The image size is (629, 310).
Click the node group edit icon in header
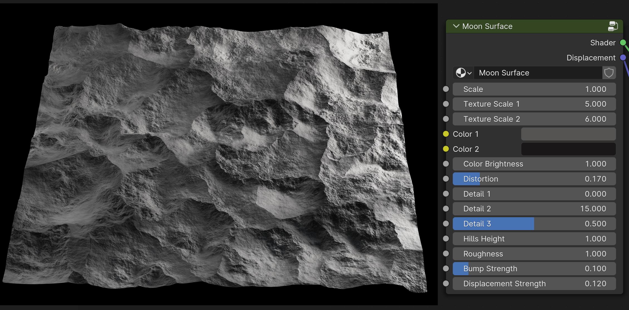pos(613,26)
